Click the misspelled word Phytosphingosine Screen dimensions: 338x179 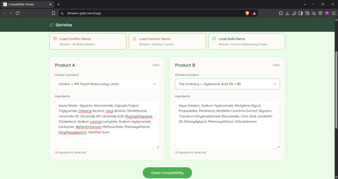tap(139, 116)
